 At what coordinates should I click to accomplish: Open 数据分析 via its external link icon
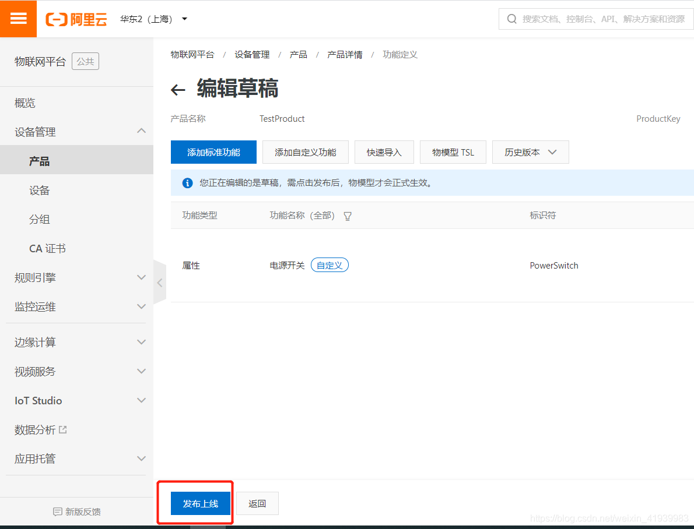point(64,428)
